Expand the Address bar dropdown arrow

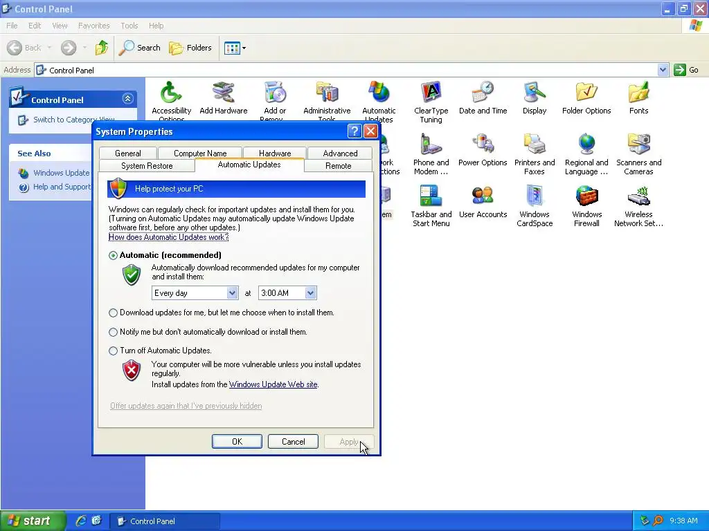click(663, 70)
